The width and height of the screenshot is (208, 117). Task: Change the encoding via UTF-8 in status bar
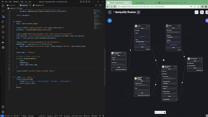click(56, 116)
